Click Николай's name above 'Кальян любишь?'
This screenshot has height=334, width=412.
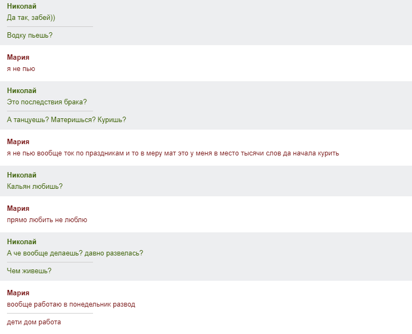tap(22, 175)
